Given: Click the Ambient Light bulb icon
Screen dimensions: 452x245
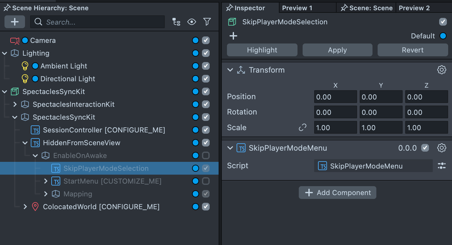Looking at the screenshot, I should pos(25,66).
